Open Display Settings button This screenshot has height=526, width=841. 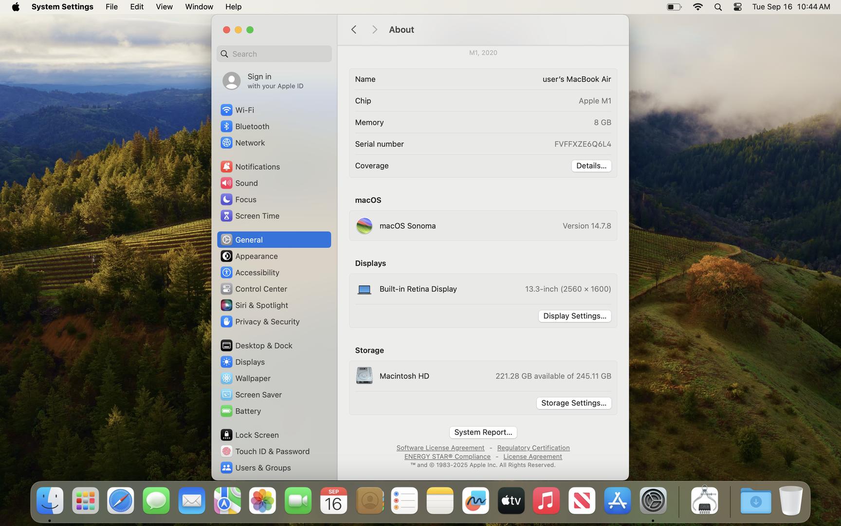click(574, 316)
